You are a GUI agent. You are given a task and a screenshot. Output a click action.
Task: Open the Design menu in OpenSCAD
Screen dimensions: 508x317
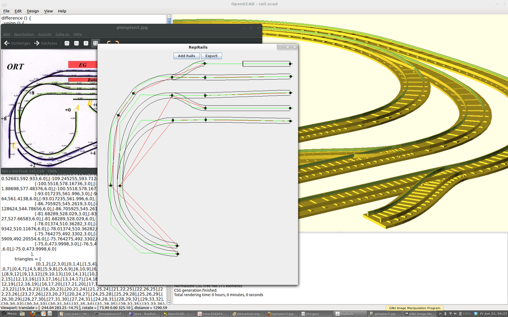33,11
